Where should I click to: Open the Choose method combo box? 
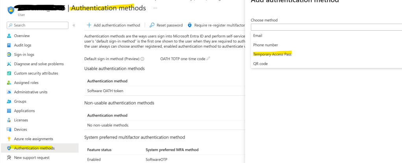[x=326, y=27]
